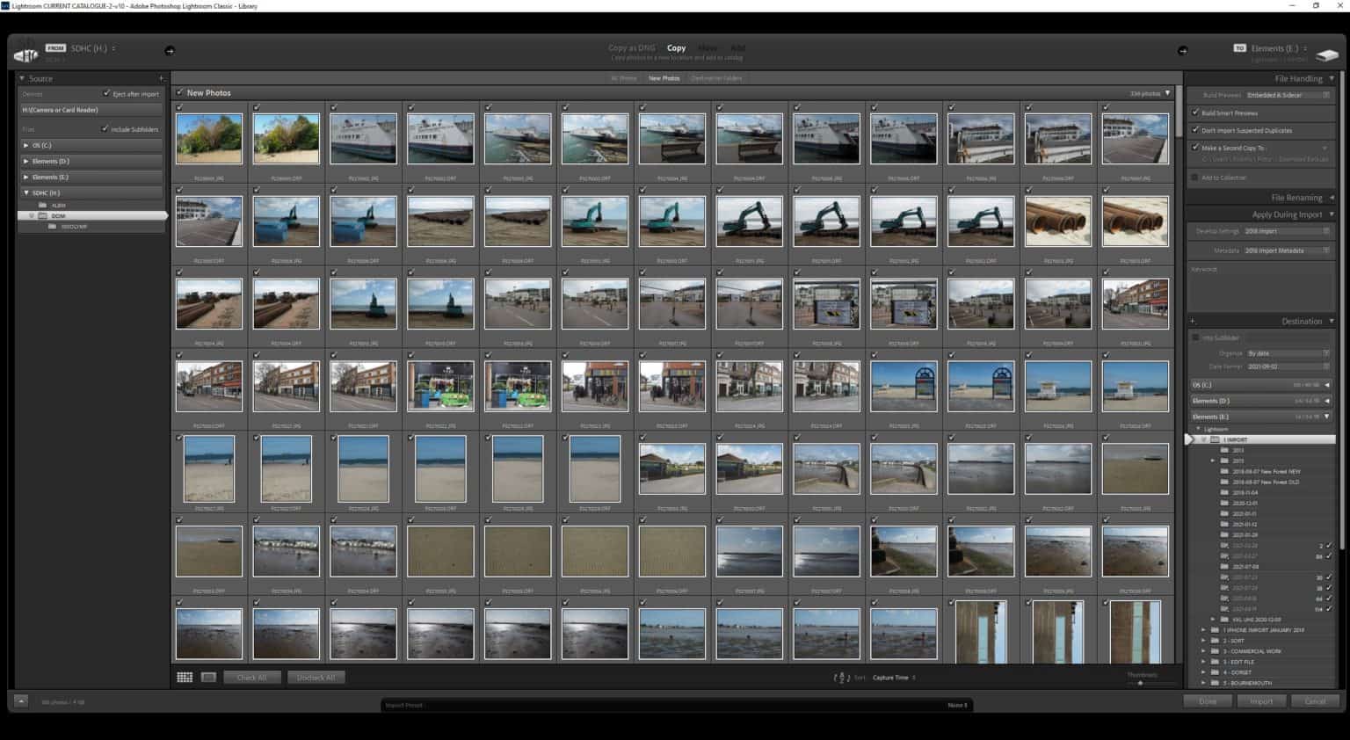The width and height of the screenshot is (1350, 740).
Task: Expand the OS (C:) source drive
Action: tap(26, 145)
